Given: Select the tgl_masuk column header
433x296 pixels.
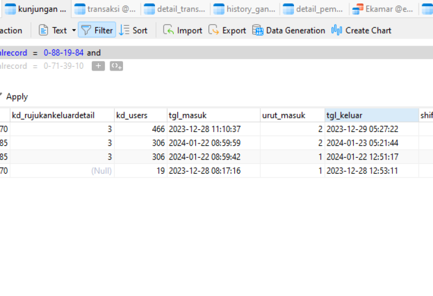Looking at the screenshot, I should pyautogui.click(x=214, y=115).
